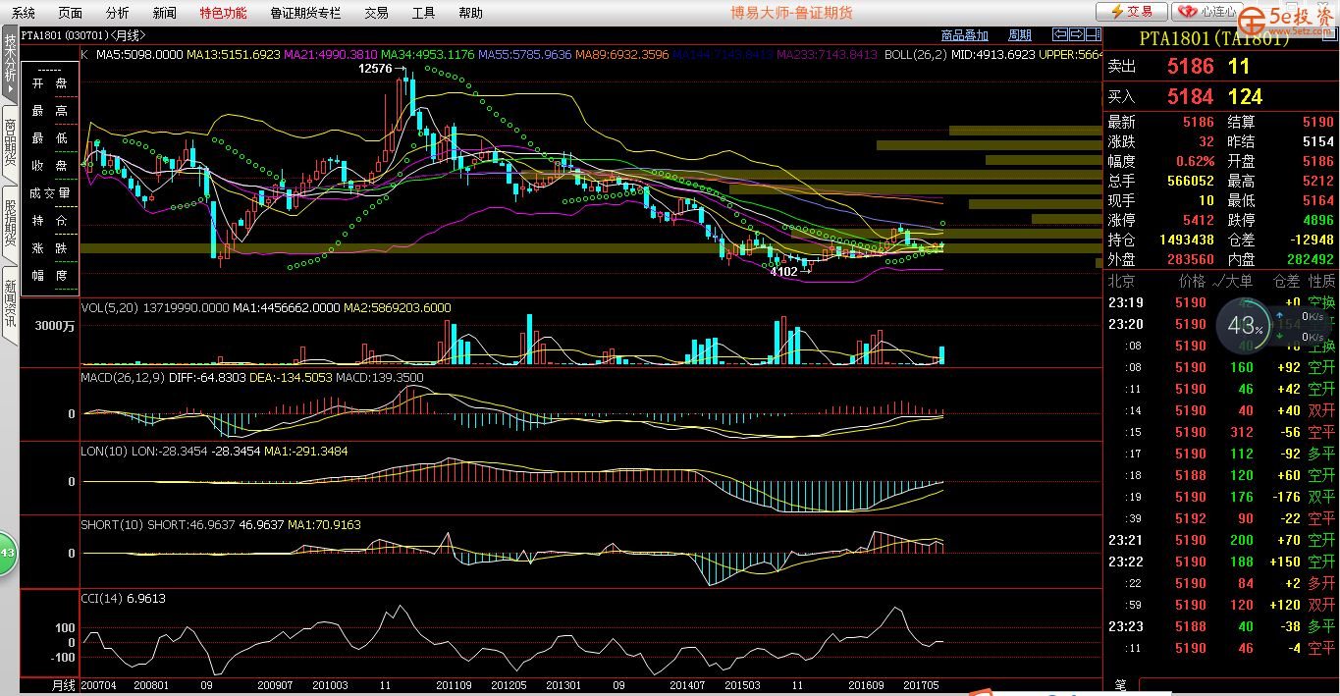Click the MACD(26,12,9) indicator label
This screenshot has width=1340, height=696.
tap(123, 378)
